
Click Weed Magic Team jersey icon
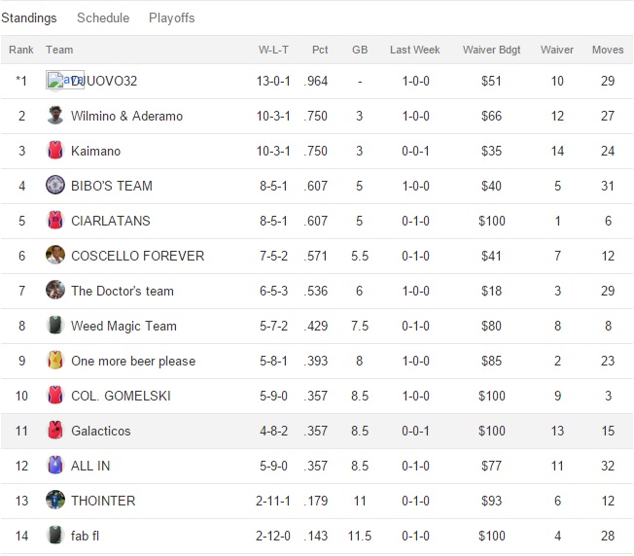55,326
